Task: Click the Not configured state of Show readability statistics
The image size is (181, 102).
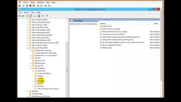Action: coord(155,45)
